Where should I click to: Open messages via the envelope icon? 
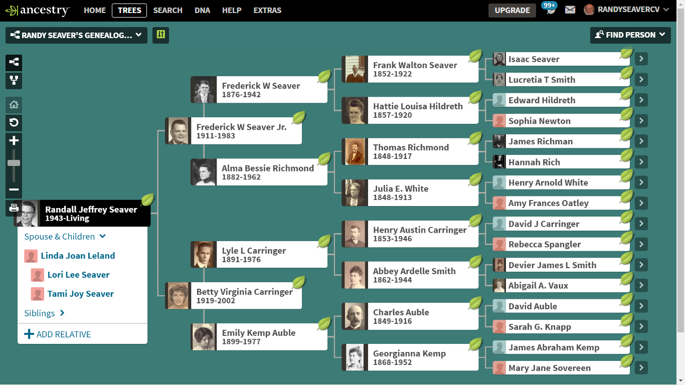tap(570, 9)
